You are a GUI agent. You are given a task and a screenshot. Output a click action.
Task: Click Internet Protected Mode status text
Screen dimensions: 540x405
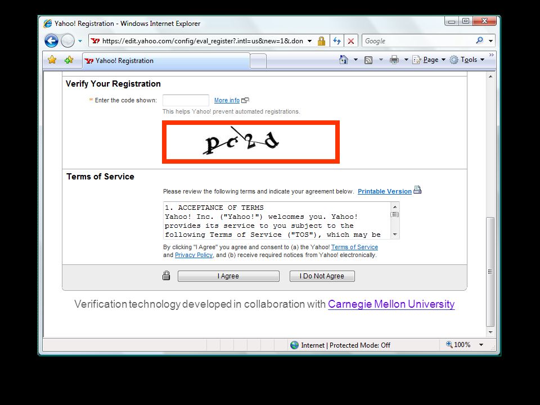345,345
